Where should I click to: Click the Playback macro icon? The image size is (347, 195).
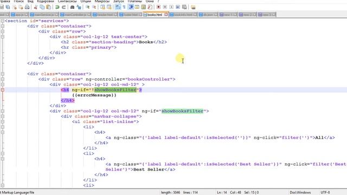click(x=171, y=7)
